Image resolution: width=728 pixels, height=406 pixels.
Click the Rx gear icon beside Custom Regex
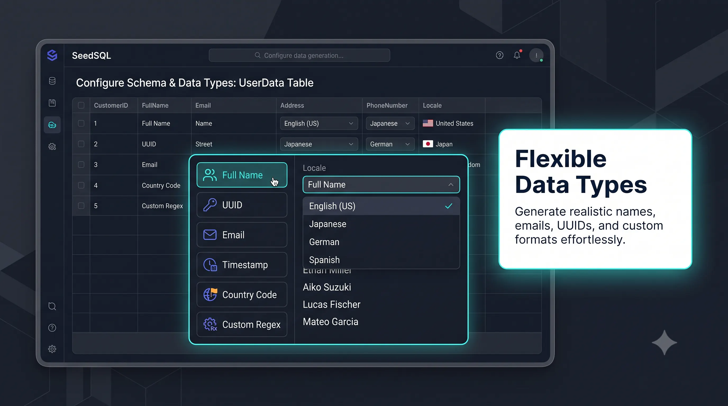point(210,324)
